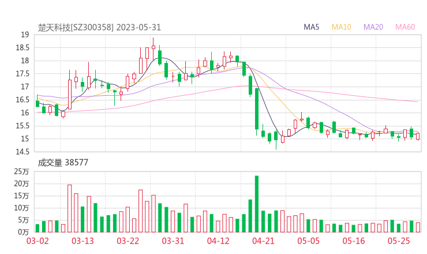The width and height of the screenshot is (427, 254).
Task: Select the 04-12 date label
Action: 218,241
